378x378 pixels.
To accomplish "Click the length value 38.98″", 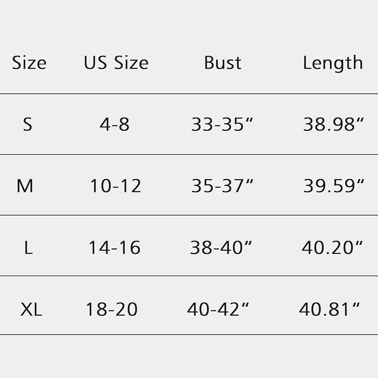I will tap(333, 124).
